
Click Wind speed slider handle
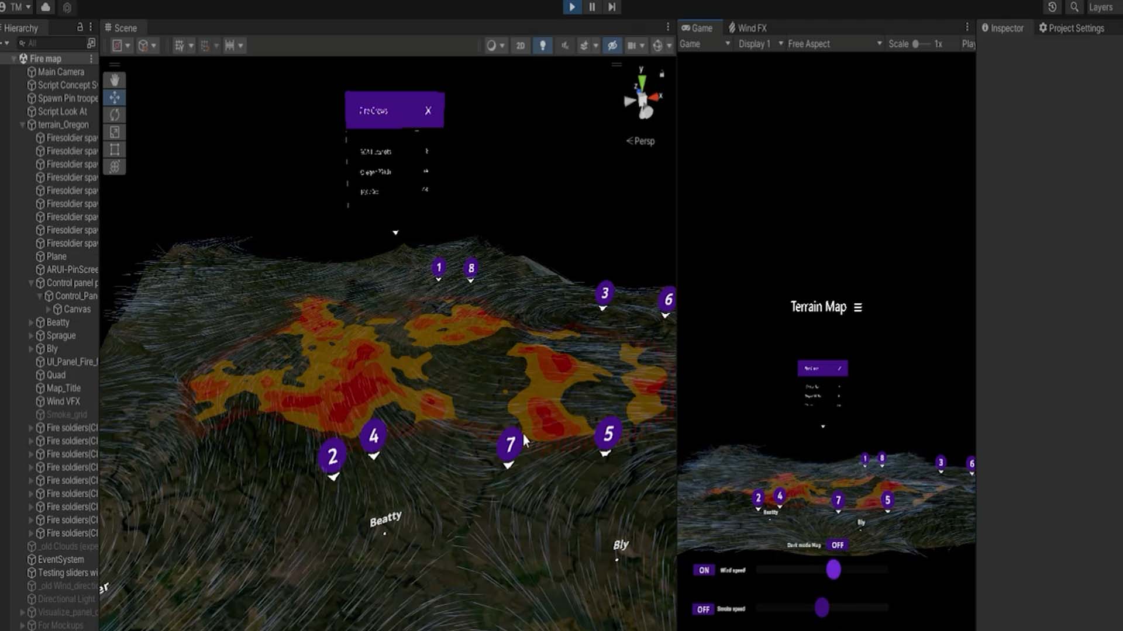(833, 570)
